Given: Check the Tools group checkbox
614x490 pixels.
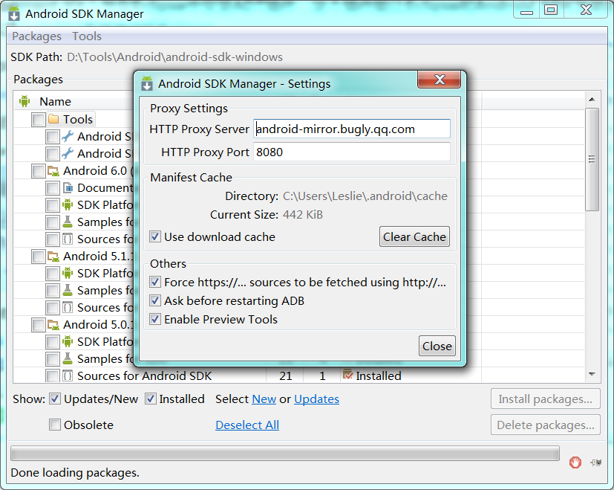Looking at the screenshot, I should 39,119.
